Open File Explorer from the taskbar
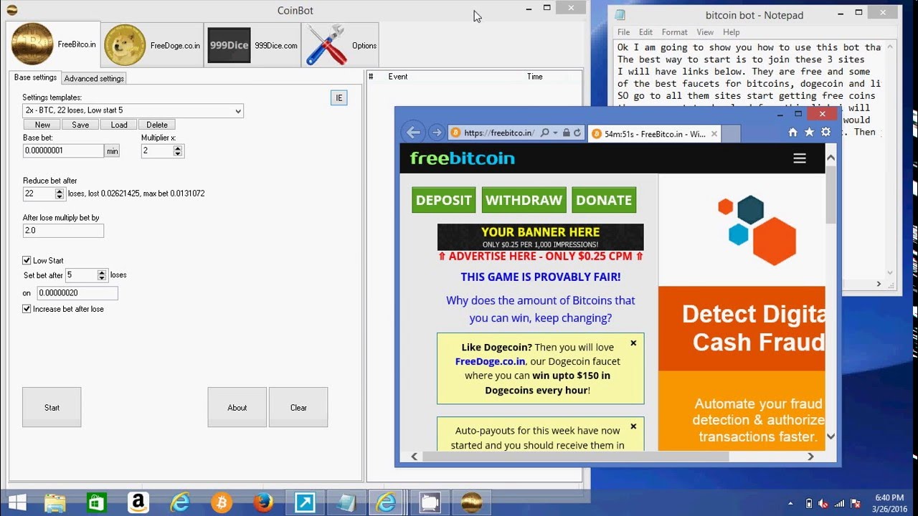 coord(55,502)
